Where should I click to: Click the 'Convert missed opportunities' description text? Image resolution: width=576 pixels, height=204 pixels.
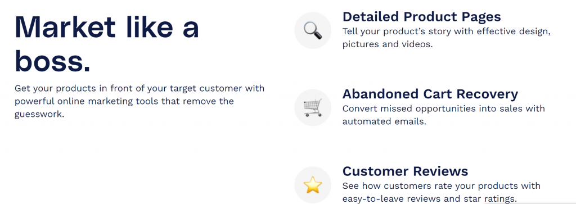(444, 115)
